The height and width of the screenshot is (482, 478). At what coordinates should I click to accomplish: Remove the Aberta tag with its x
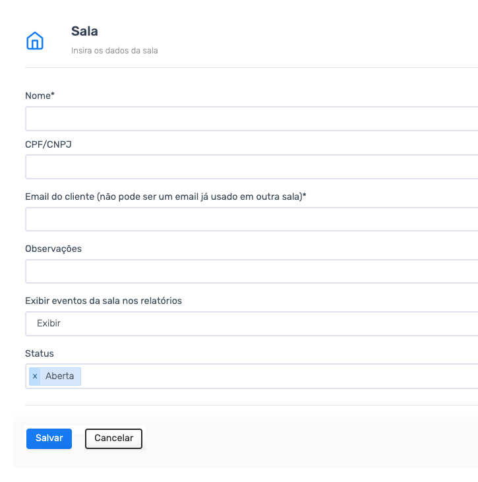(35, 377)
